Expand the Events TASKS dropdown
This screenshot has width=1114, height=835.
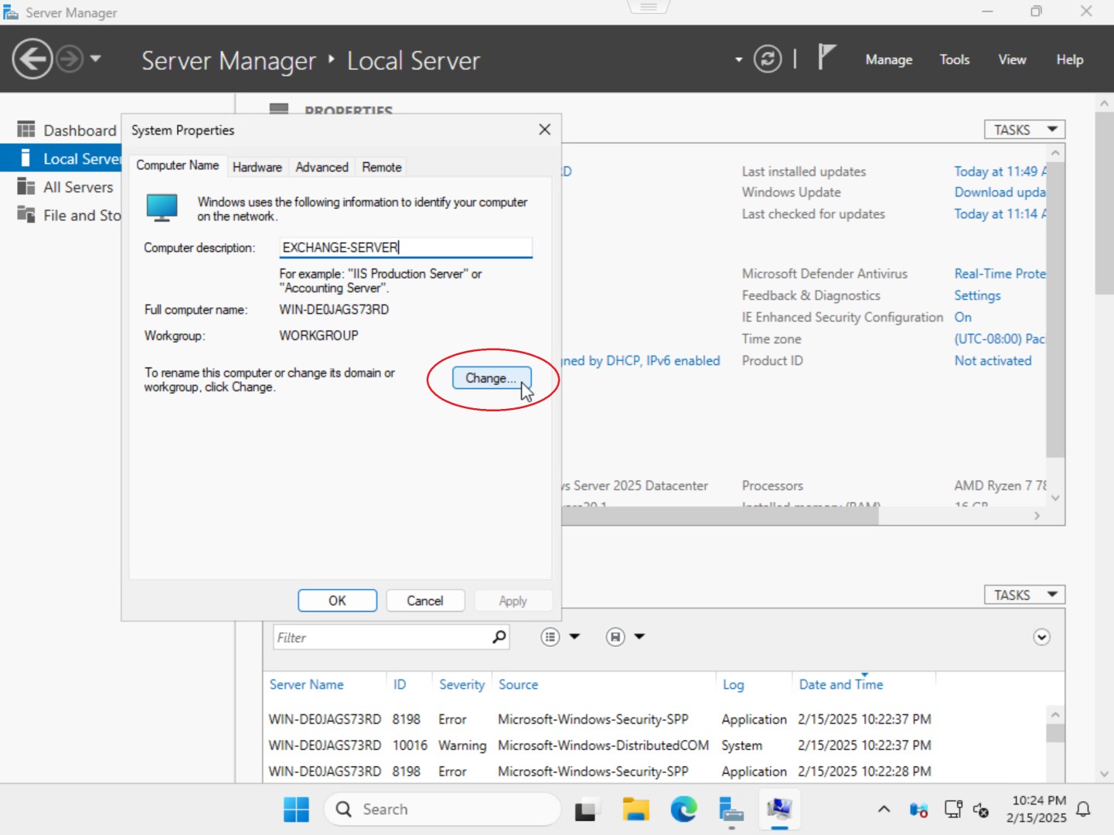click(x=1024, y=595)
